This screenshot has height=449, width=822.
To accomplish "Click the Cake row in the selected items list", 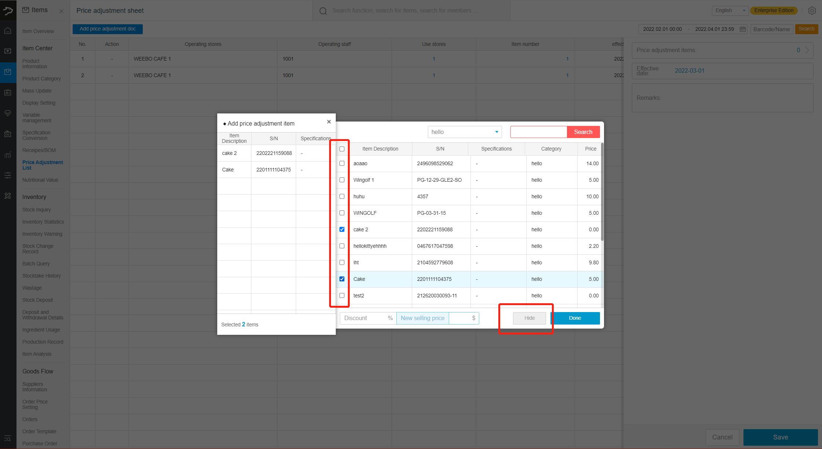I will click(x=276, y=170).
